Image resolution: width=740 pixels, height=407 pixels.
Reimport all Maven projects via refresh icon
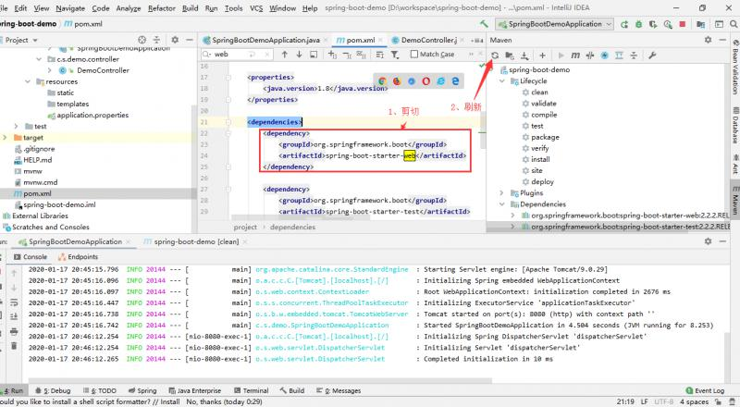(495, 55)
